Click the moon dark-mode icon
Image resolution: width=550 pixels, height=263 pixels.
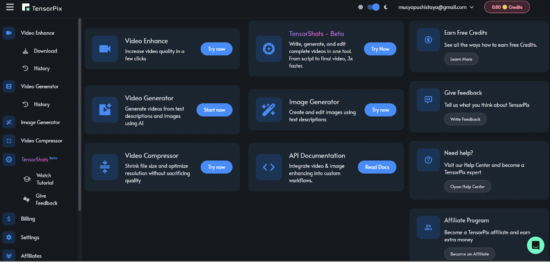(386, 7)
